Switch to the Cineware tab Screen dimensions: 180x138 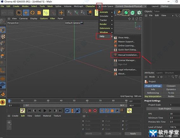coord(171,86)
